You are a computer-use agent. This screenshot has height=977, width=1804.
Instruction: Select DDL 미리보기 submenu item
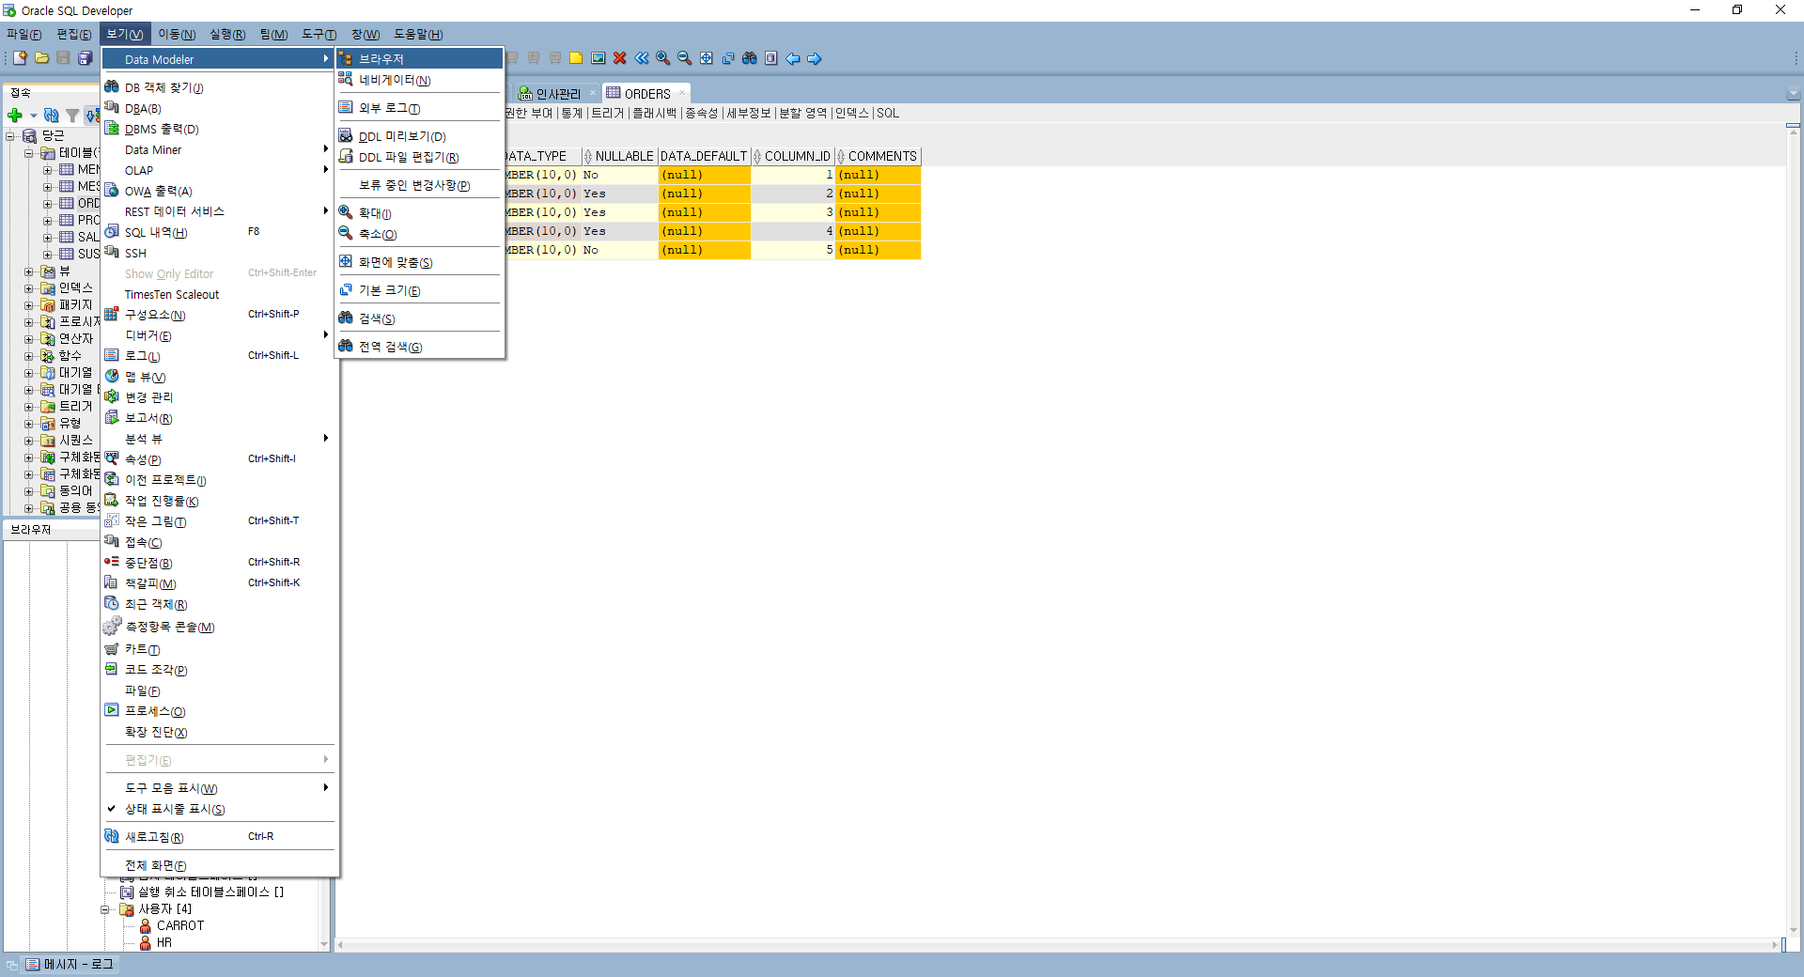click(x=419, y=136)
